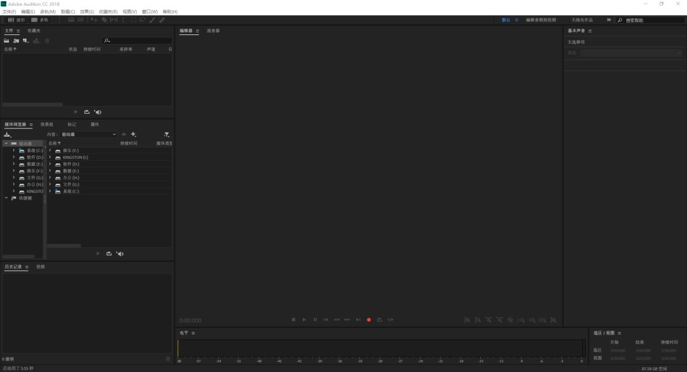Viewport: 687px width, 372px height.
Task: Click the Play button in editor transport
Action: point(304,320)
